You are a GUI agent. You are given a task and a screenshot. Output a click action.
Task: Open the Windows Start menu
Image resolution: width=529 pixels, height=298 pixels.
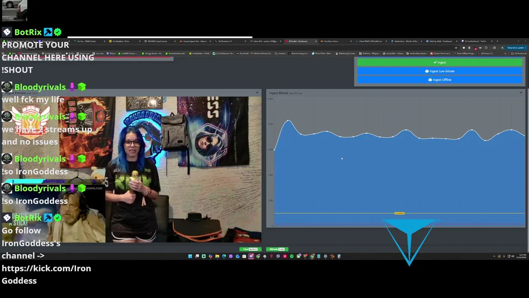190,256
